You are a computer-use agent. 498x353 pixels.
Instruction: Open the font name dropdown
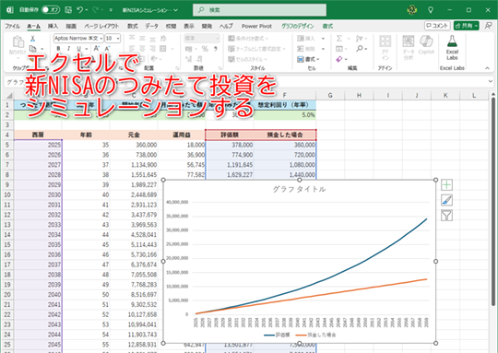coord(101,39)
